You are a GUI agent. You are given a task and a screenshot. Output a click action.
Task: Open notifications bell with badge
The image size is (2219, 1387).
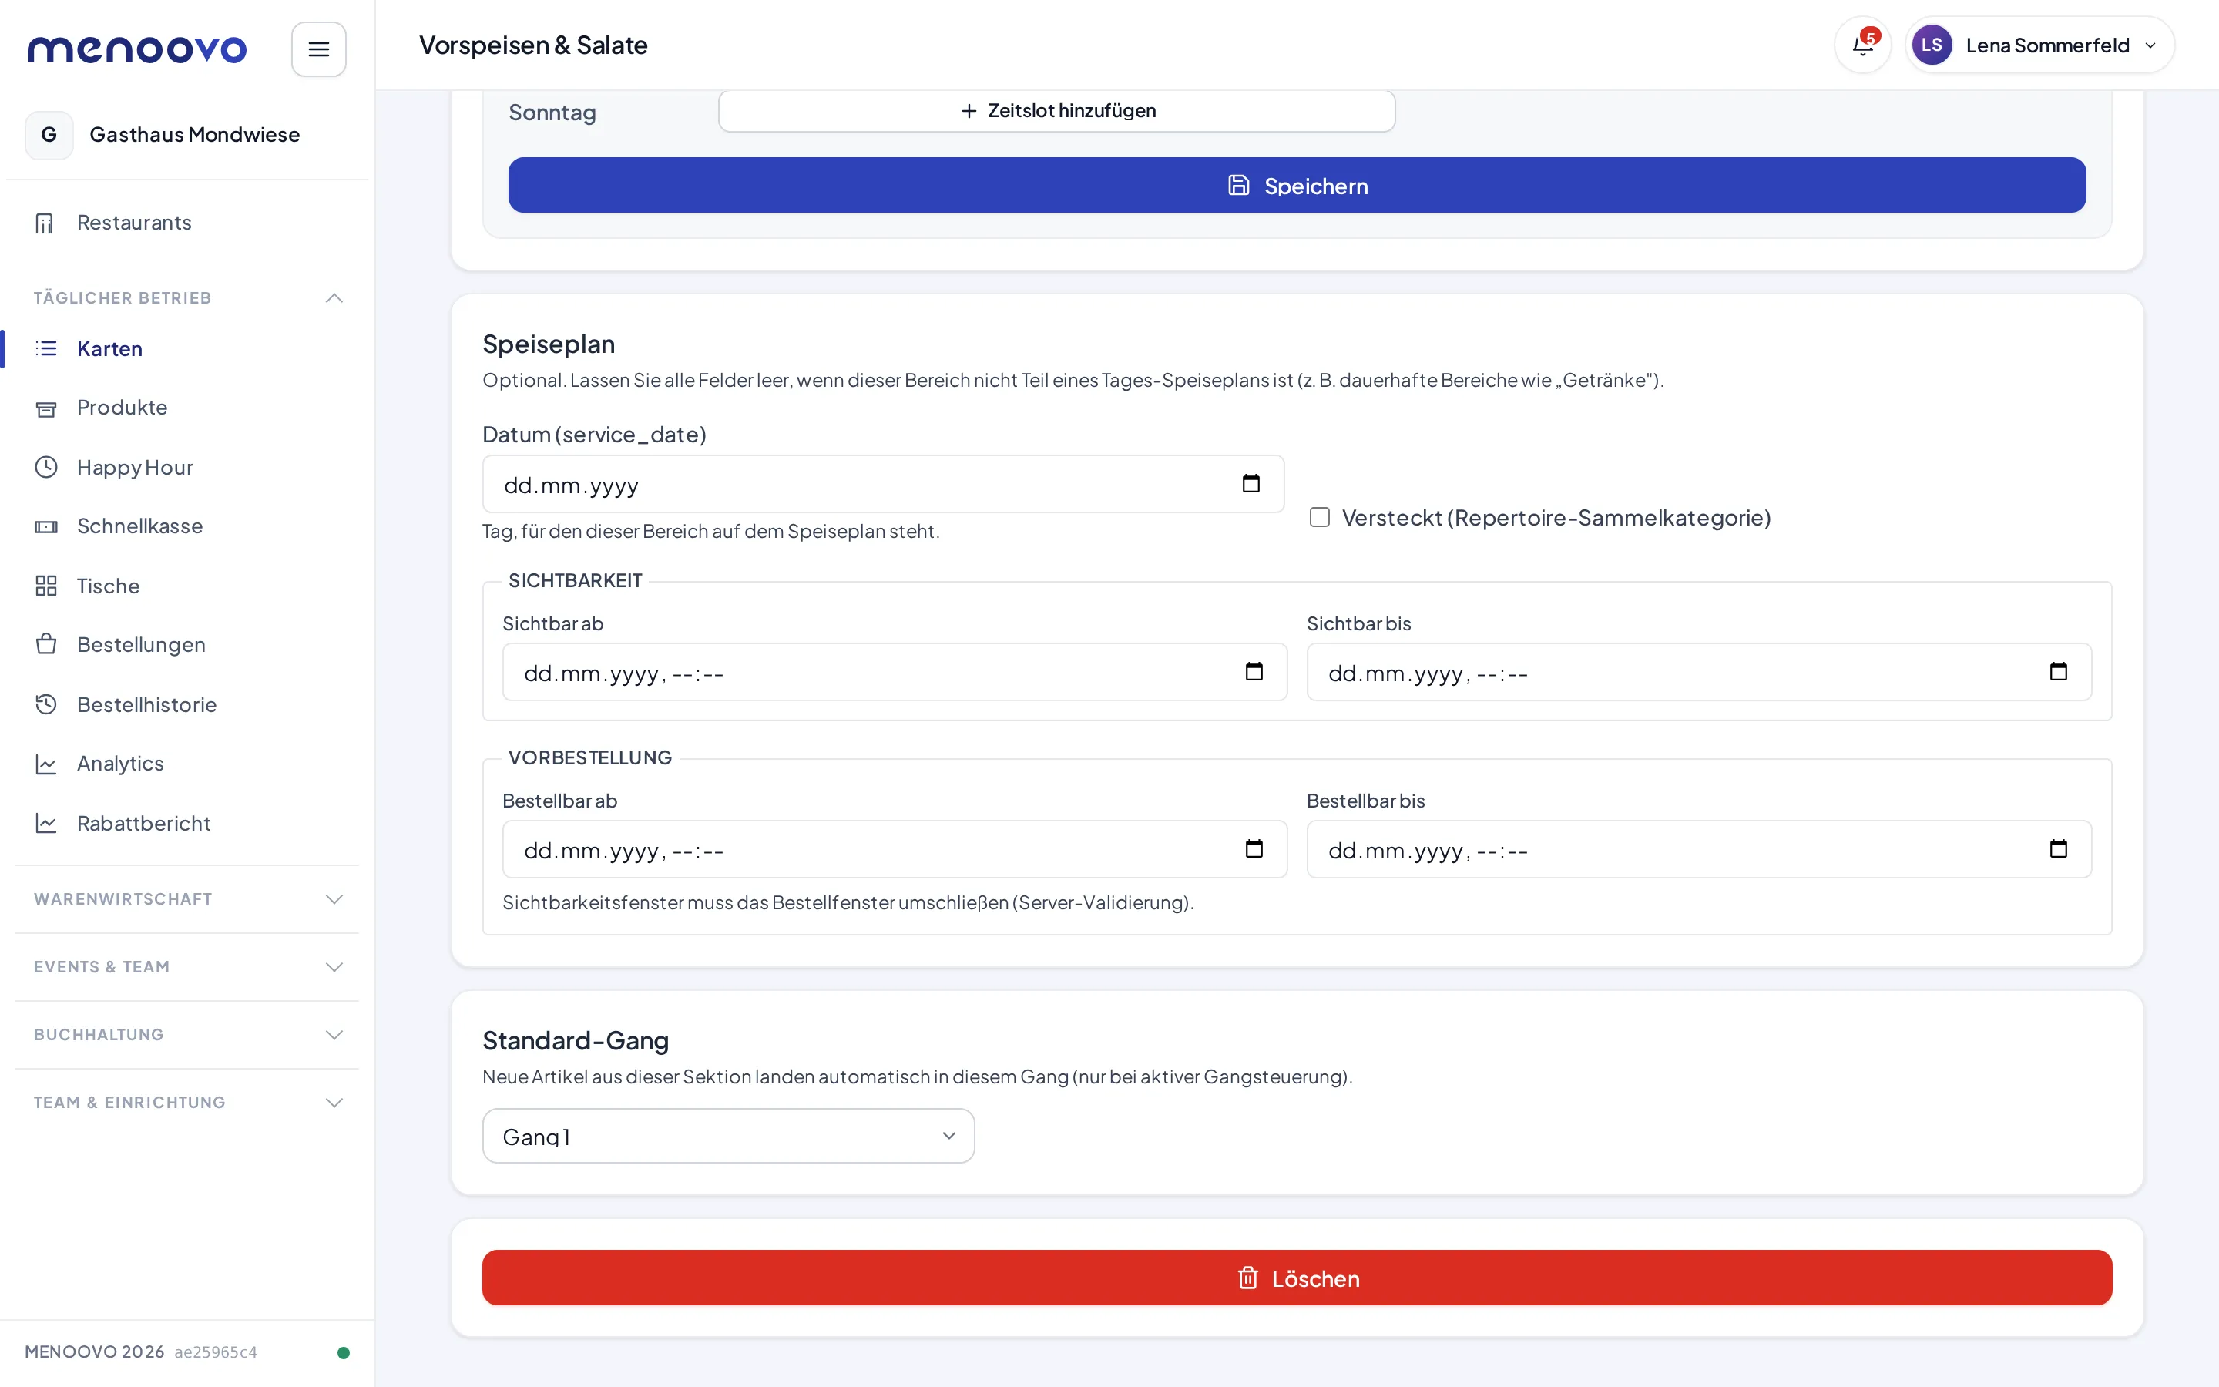tap(1862, 45)
